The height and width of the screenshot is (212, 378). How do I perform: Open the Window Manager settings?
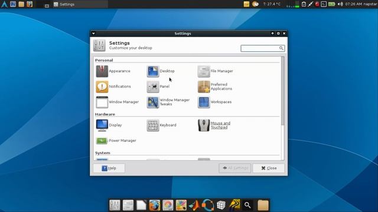pos(117,102)
